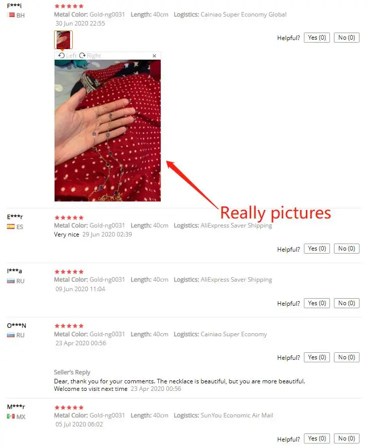Click the Russia flag under I***a
This screenshot has width=368, height=448.
point(11,281)
